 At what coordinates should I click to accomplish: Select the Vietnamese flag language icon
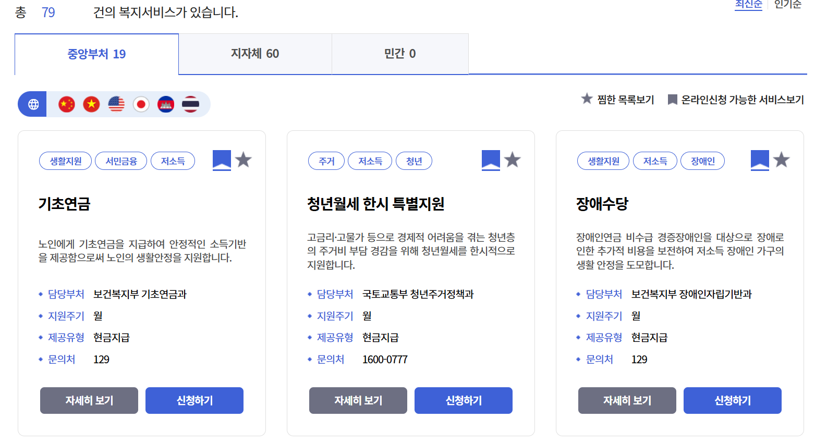(x=91, y=104)
